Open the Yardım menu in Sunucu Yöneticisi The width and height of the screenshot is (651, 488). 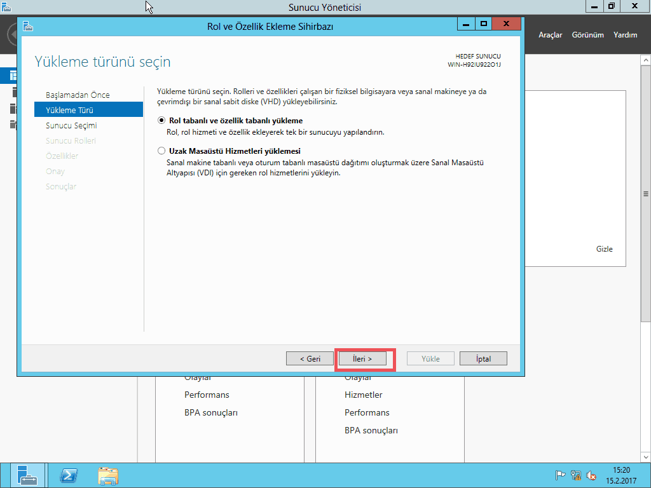tap(626, 35)
